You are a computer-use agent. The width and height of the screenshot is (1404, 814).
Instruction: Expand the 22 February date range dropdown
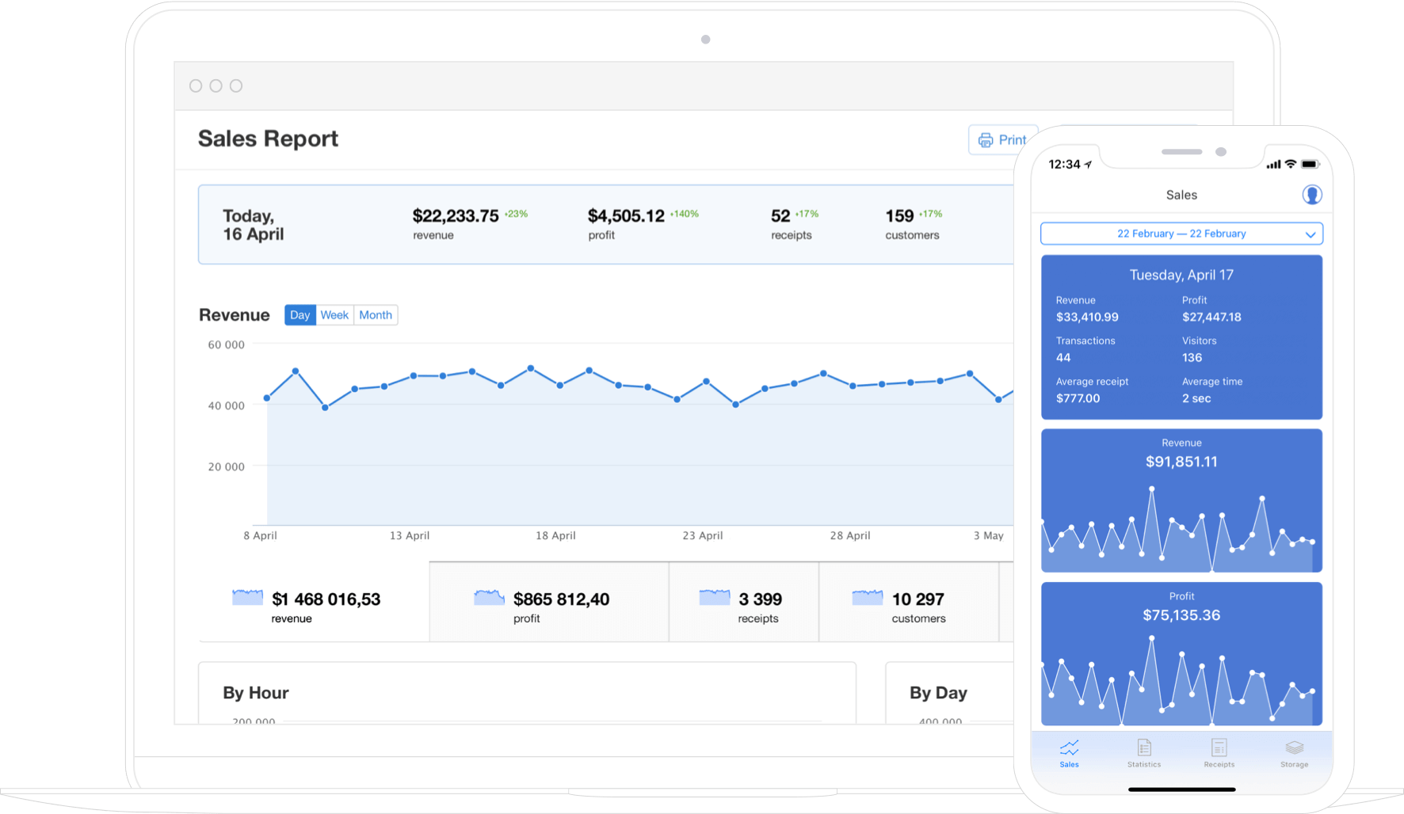[1181, 234]
